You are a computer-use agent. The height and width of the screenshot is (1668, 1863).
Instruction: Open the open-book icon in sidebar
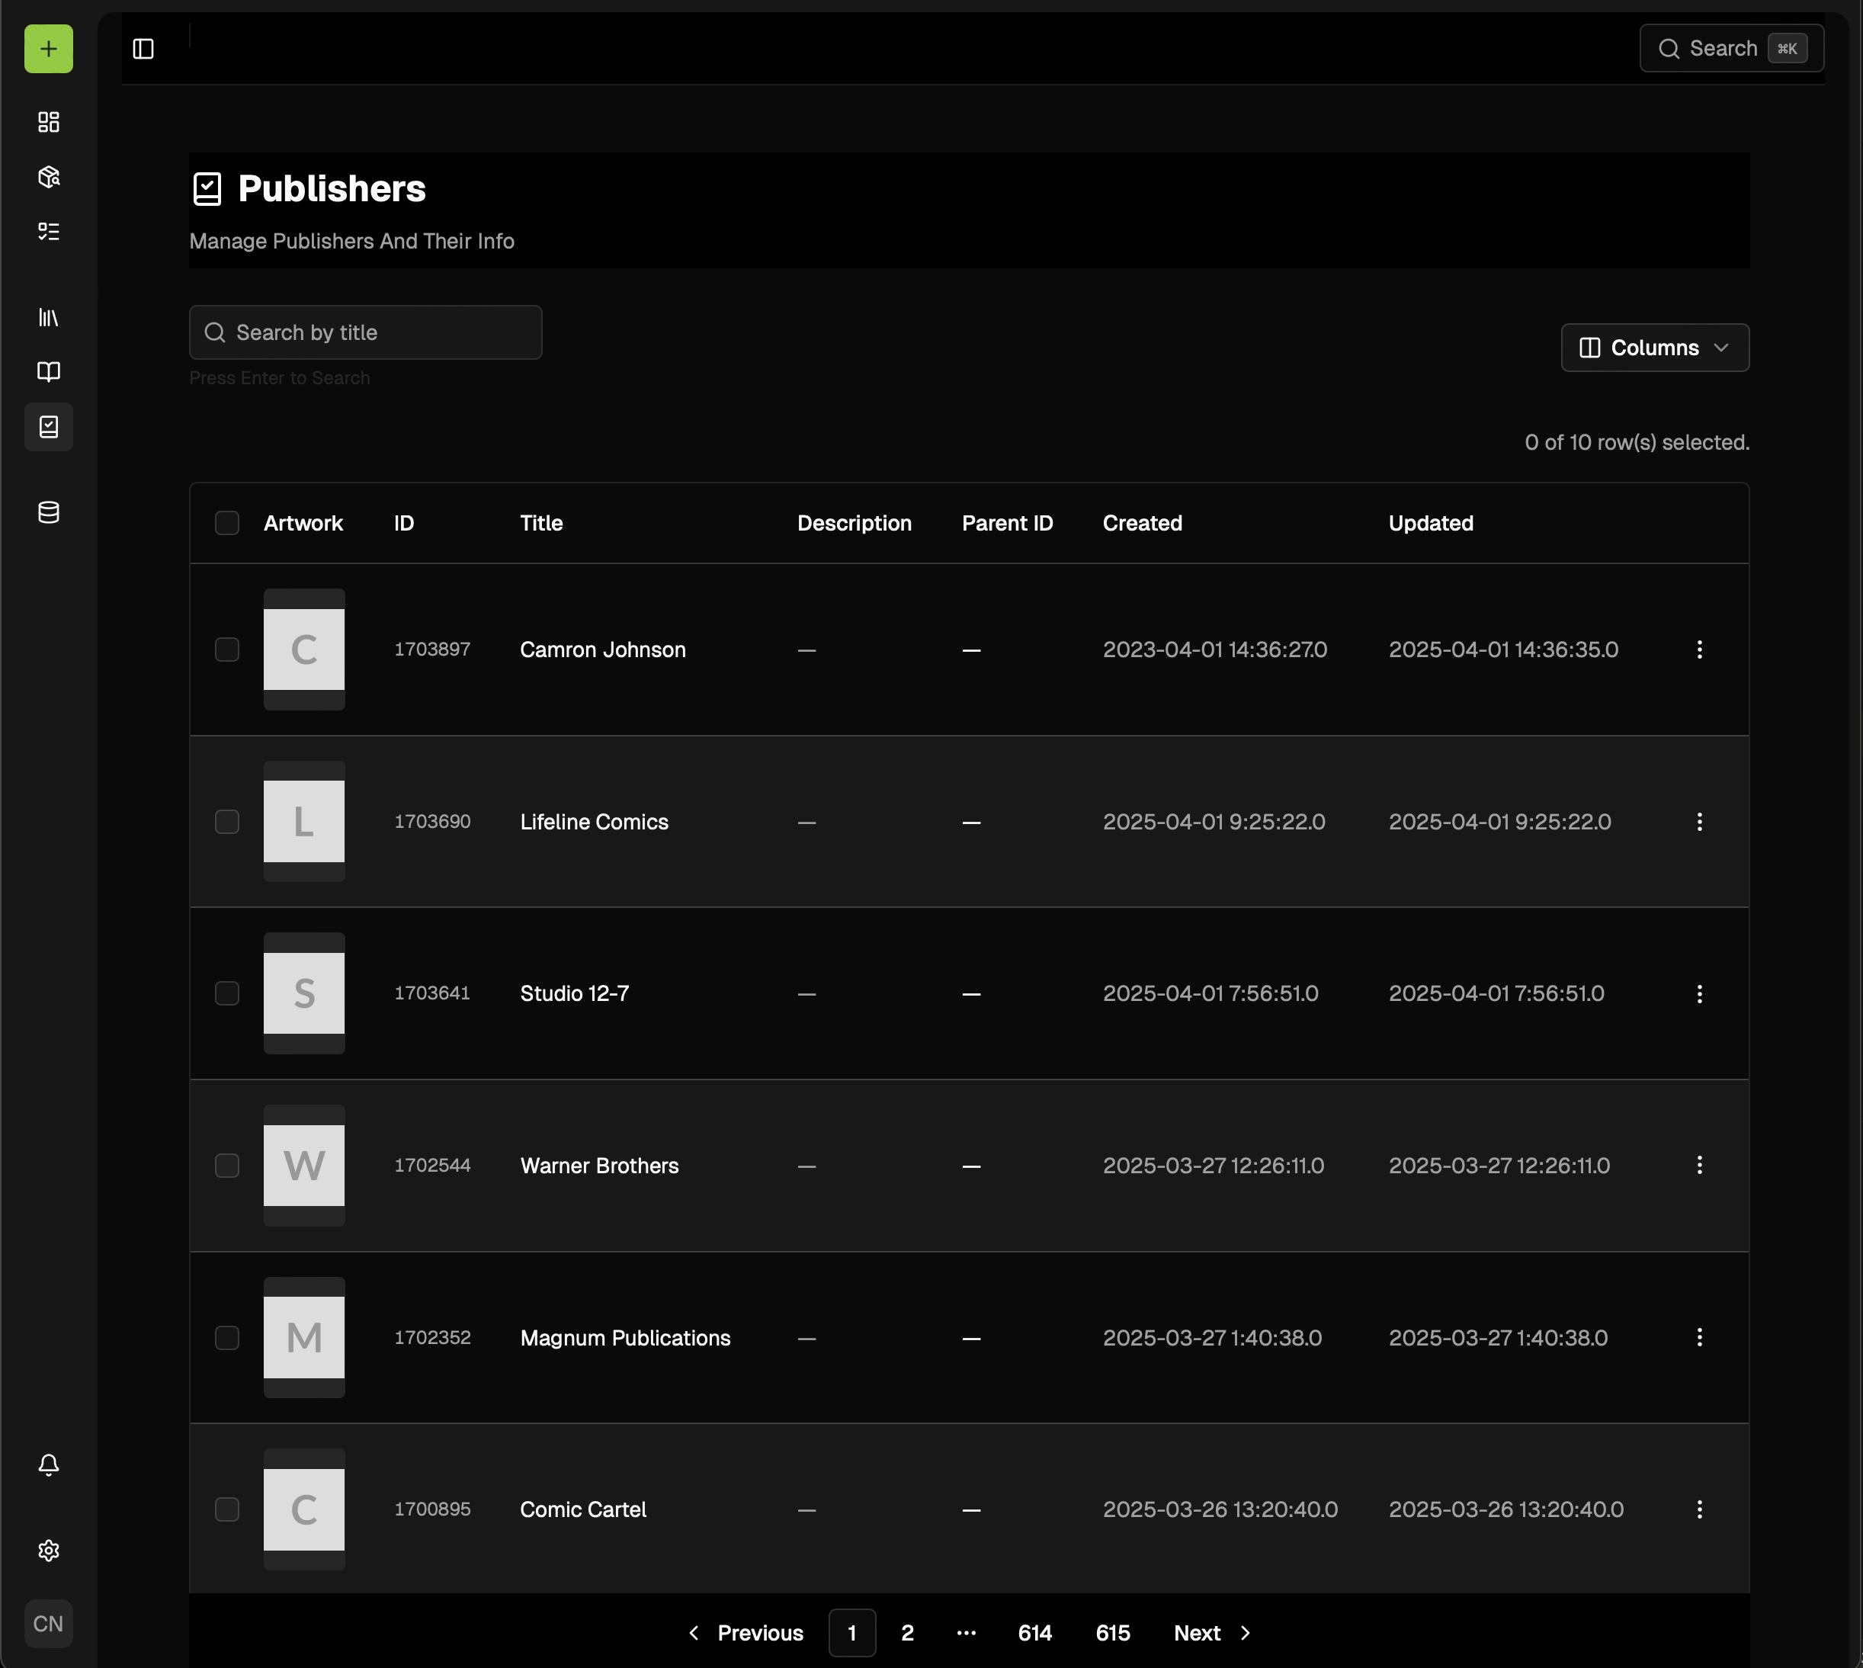pos(49,371)
